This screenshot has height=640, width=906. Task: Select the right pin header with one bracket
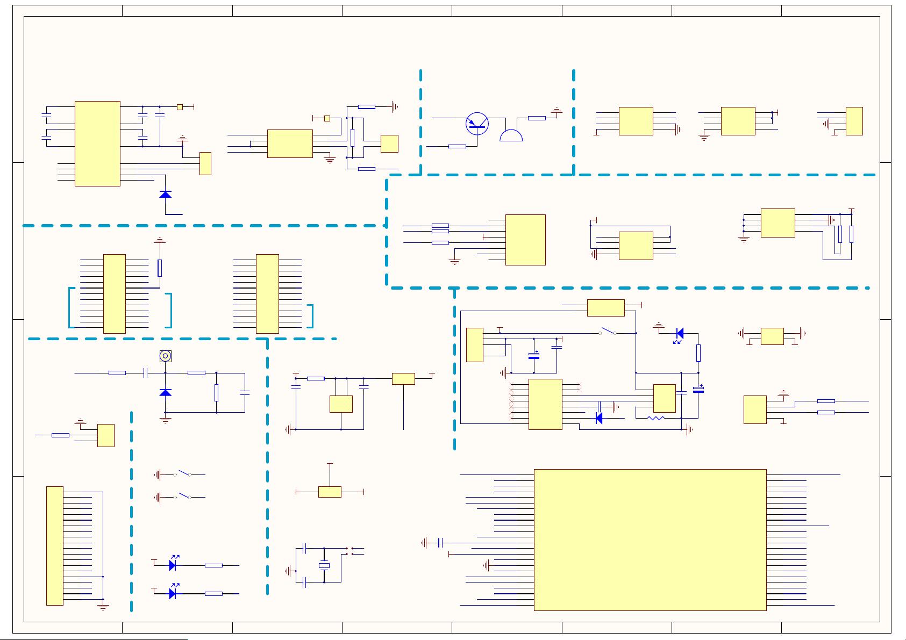[x=267, y=294]
